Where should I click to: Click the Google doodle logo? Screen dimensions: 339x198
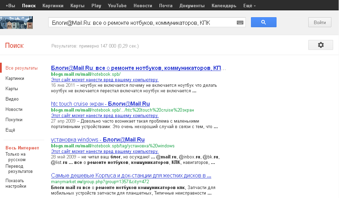click(17, 22)
